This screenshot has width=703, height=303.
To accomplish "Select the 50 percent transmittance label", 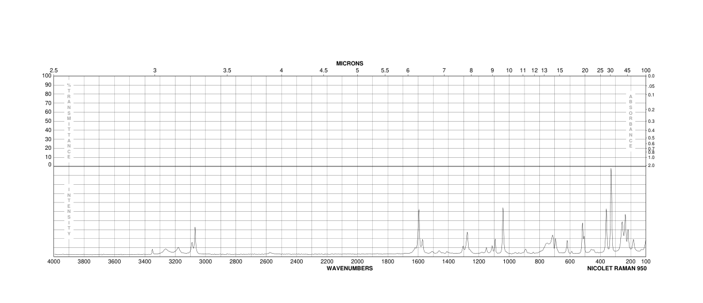I will (x=48, y=121).
